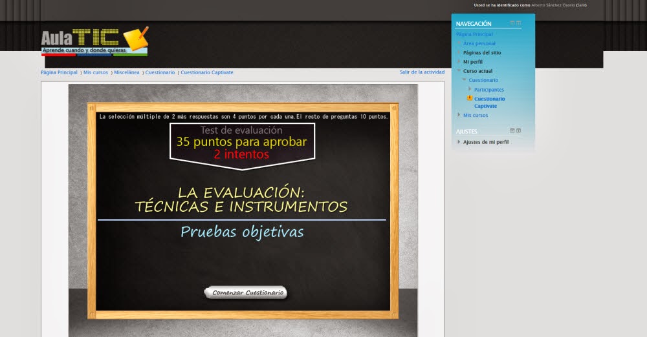
Task: Click the Cuestionario Captivate activity icon
Action: pos(470,98)
